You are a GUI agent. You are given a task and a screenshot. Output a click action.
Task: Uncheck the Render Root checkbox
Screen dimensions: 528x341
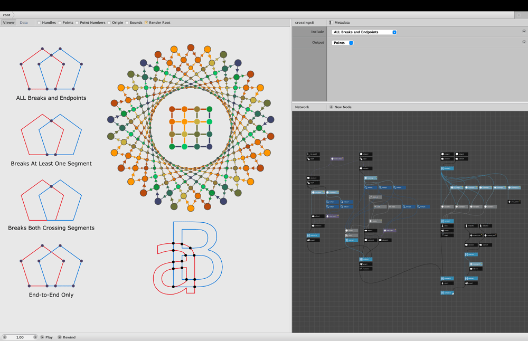[x=146, y=23]
